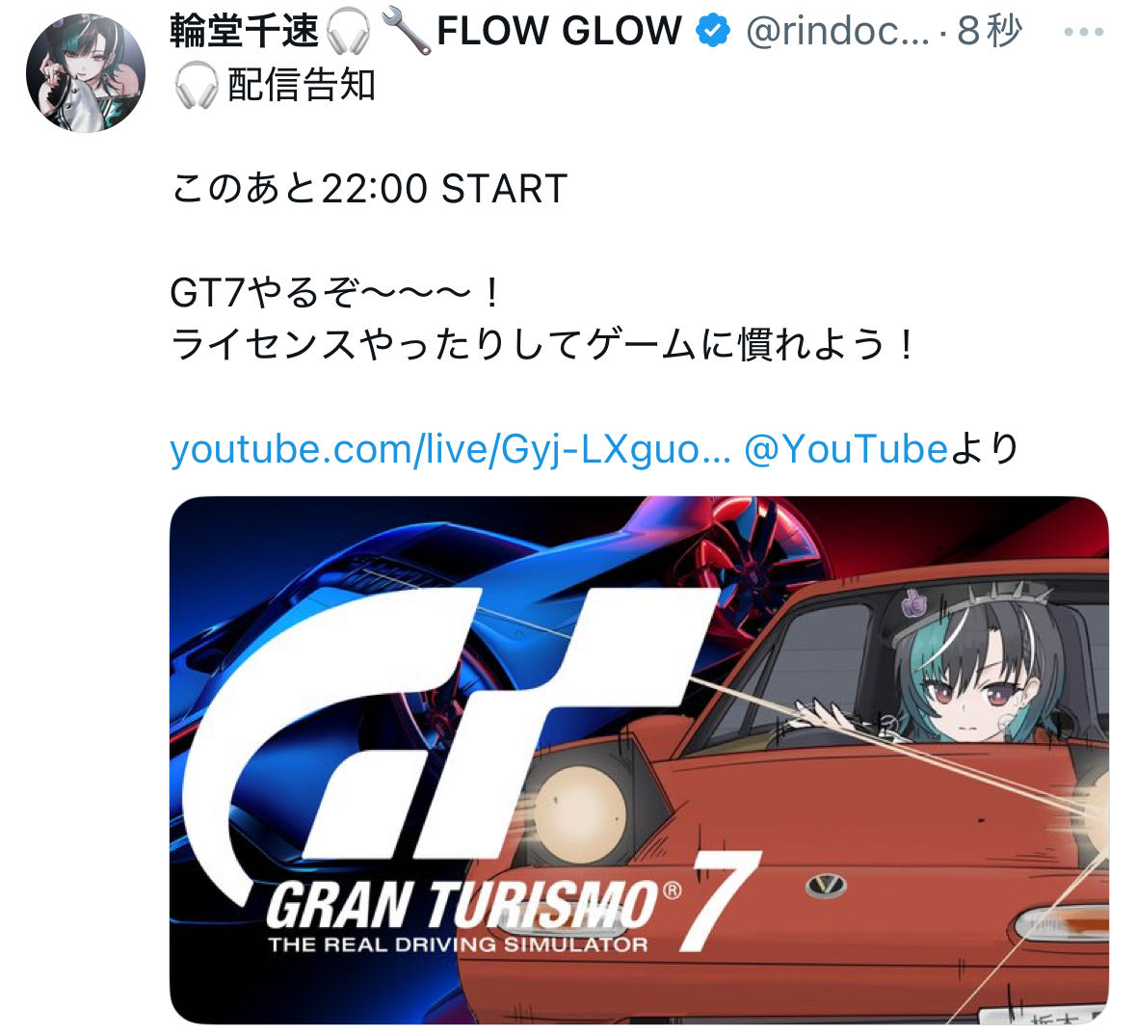Open the three-dot more options menu

click(x=1084, y=32)
